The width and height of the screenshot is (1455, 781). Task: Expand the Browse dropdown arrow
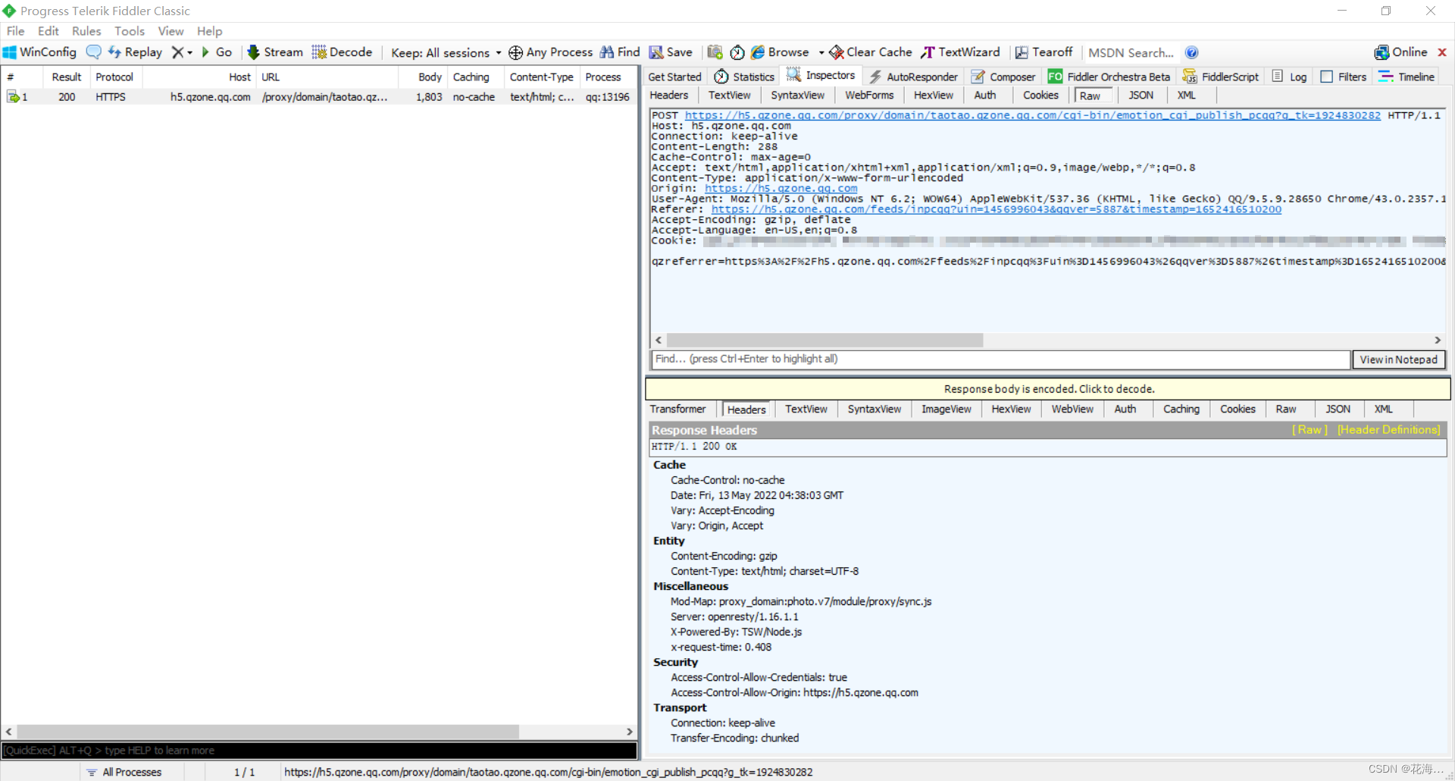pyautogui.click(x=821, y=52)
